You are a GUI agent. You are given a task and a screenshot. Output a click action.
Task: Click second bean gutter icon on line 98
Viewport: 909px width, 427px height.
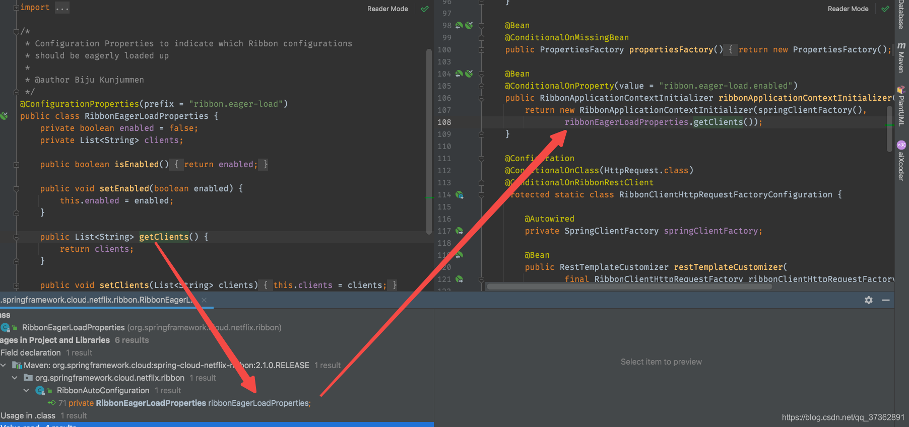click(x=469, y=25)
